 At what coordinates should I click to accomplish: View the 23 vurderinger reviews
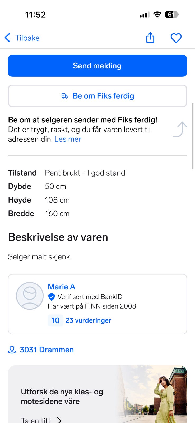[x=88, y=320]
